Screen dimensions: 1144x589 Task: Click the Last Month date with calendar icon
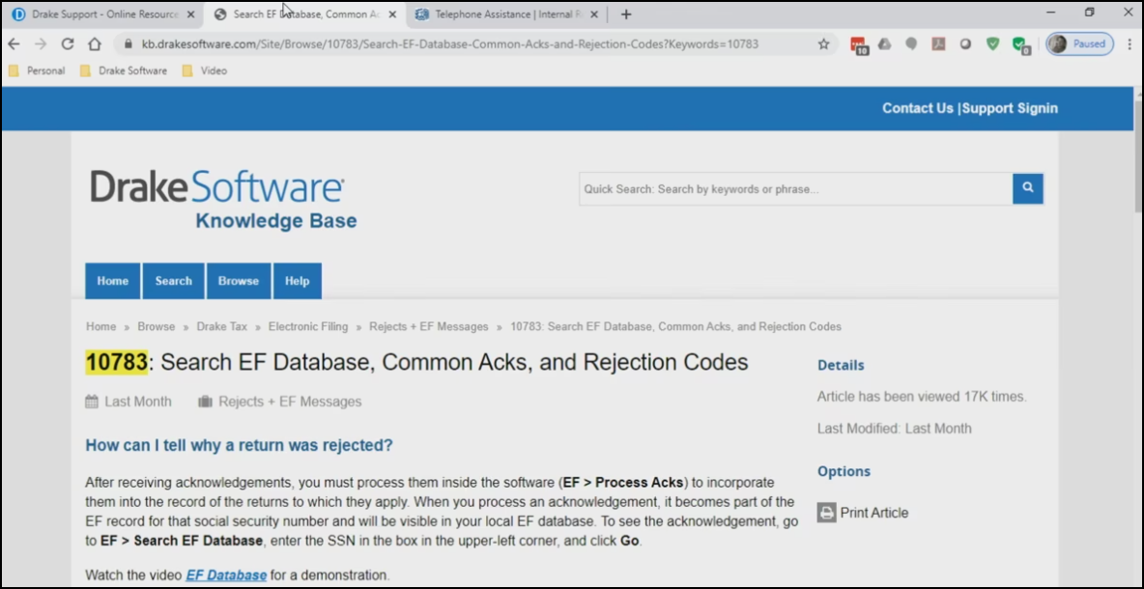129,402
